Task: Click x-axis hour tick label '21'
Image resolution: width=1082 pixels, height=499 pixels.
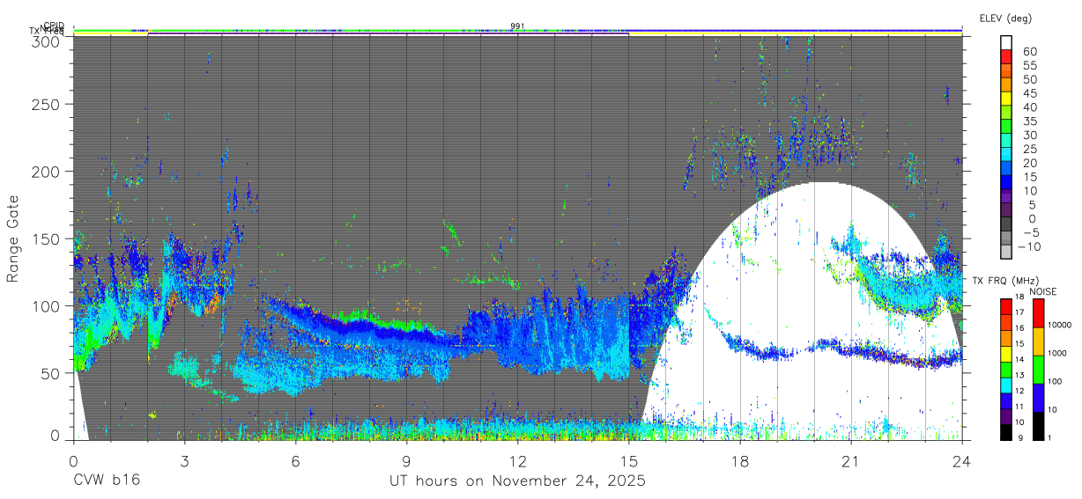Action: (x=851, y=460)
